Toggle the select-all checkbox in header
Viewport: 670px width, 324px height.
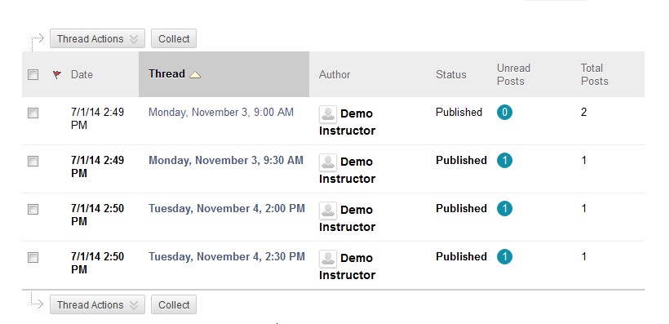tap(33, 75)
